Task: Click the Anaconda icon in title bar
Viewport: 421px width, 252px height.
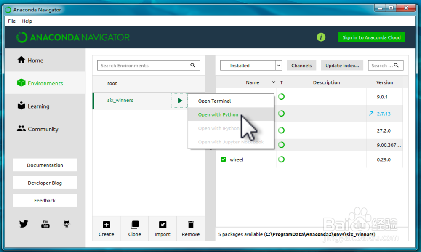Action: point(8,10)
